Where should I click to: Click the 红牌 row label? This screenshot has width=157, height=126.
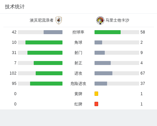78,104
